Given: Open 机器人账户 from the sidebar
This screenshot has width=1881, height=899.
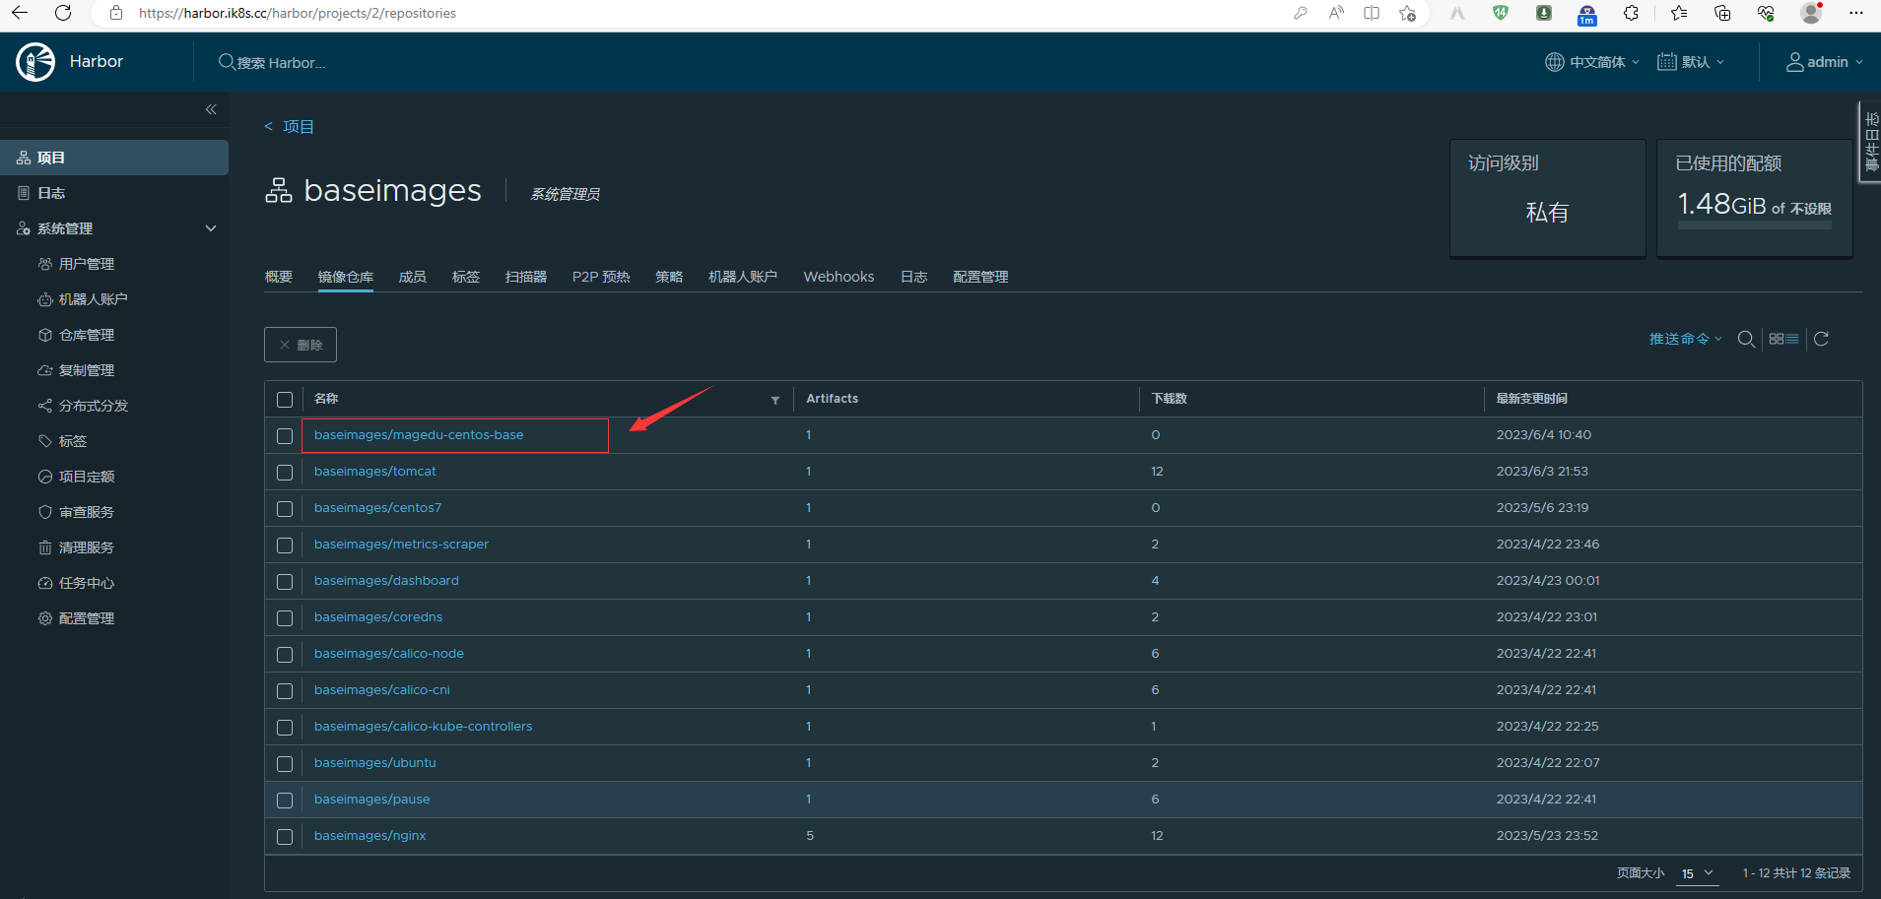Looking at the screenshot, I should tap(94, 298).
